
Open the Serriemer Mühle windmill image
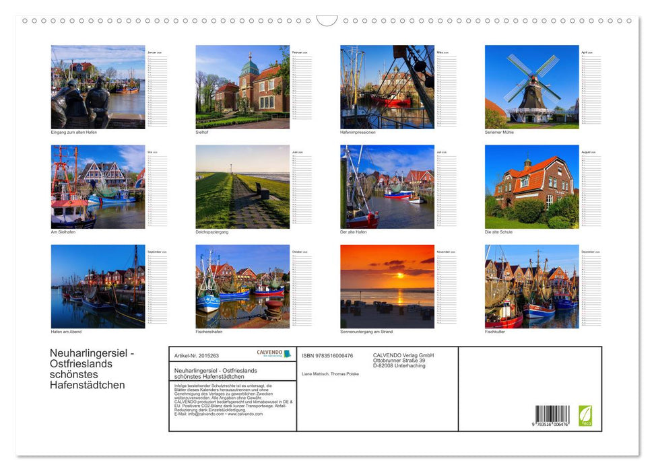click(532, 87)
